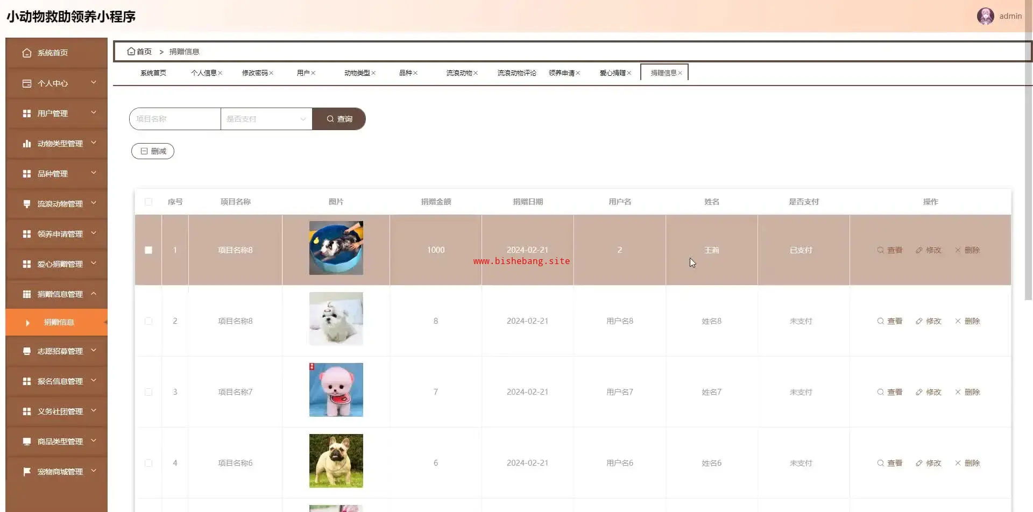View the record for 王莉

click(890, 250)
